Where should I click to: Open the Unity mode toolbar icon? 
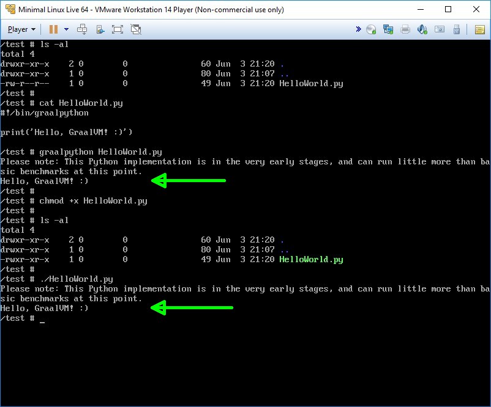(100, 29)
